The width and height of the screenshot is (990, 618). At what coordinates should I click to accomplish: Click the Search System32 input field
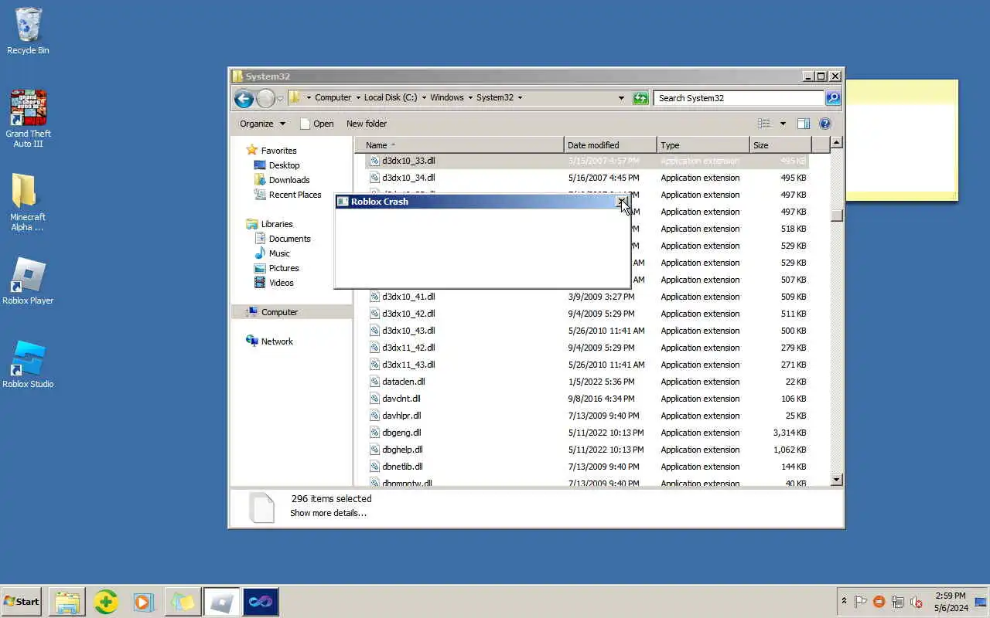click(739, 98)
